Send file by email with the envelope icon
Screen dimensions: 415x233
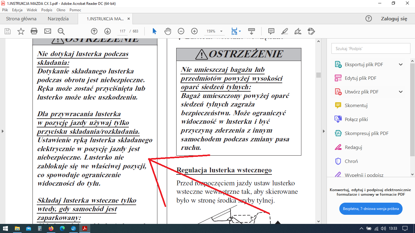click(x=47, y=31)
